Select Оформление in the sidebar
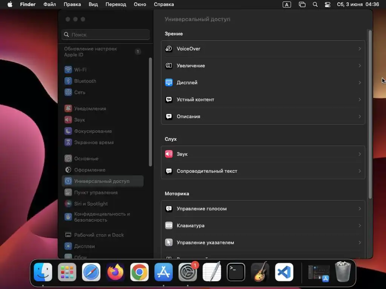This screenshot has width=386, height=289. pyautogui.click(x=103, y=170)
